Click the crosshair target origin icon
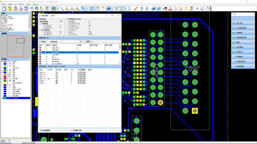This screenshot has width=257, height=144. [197, 8]
